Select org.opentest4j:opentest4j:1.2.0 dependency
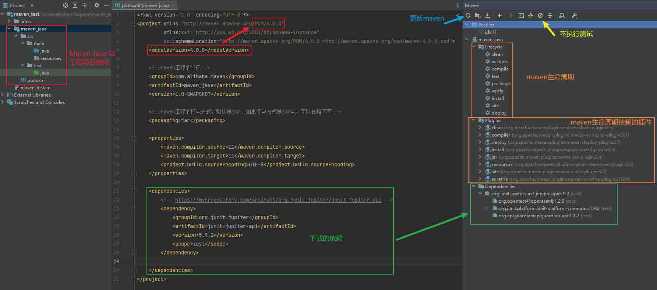The height and width of the screenshot is (290, 657). point(534,201)
